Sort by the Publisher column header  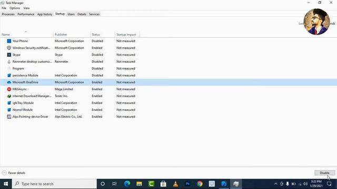[72, 34]
